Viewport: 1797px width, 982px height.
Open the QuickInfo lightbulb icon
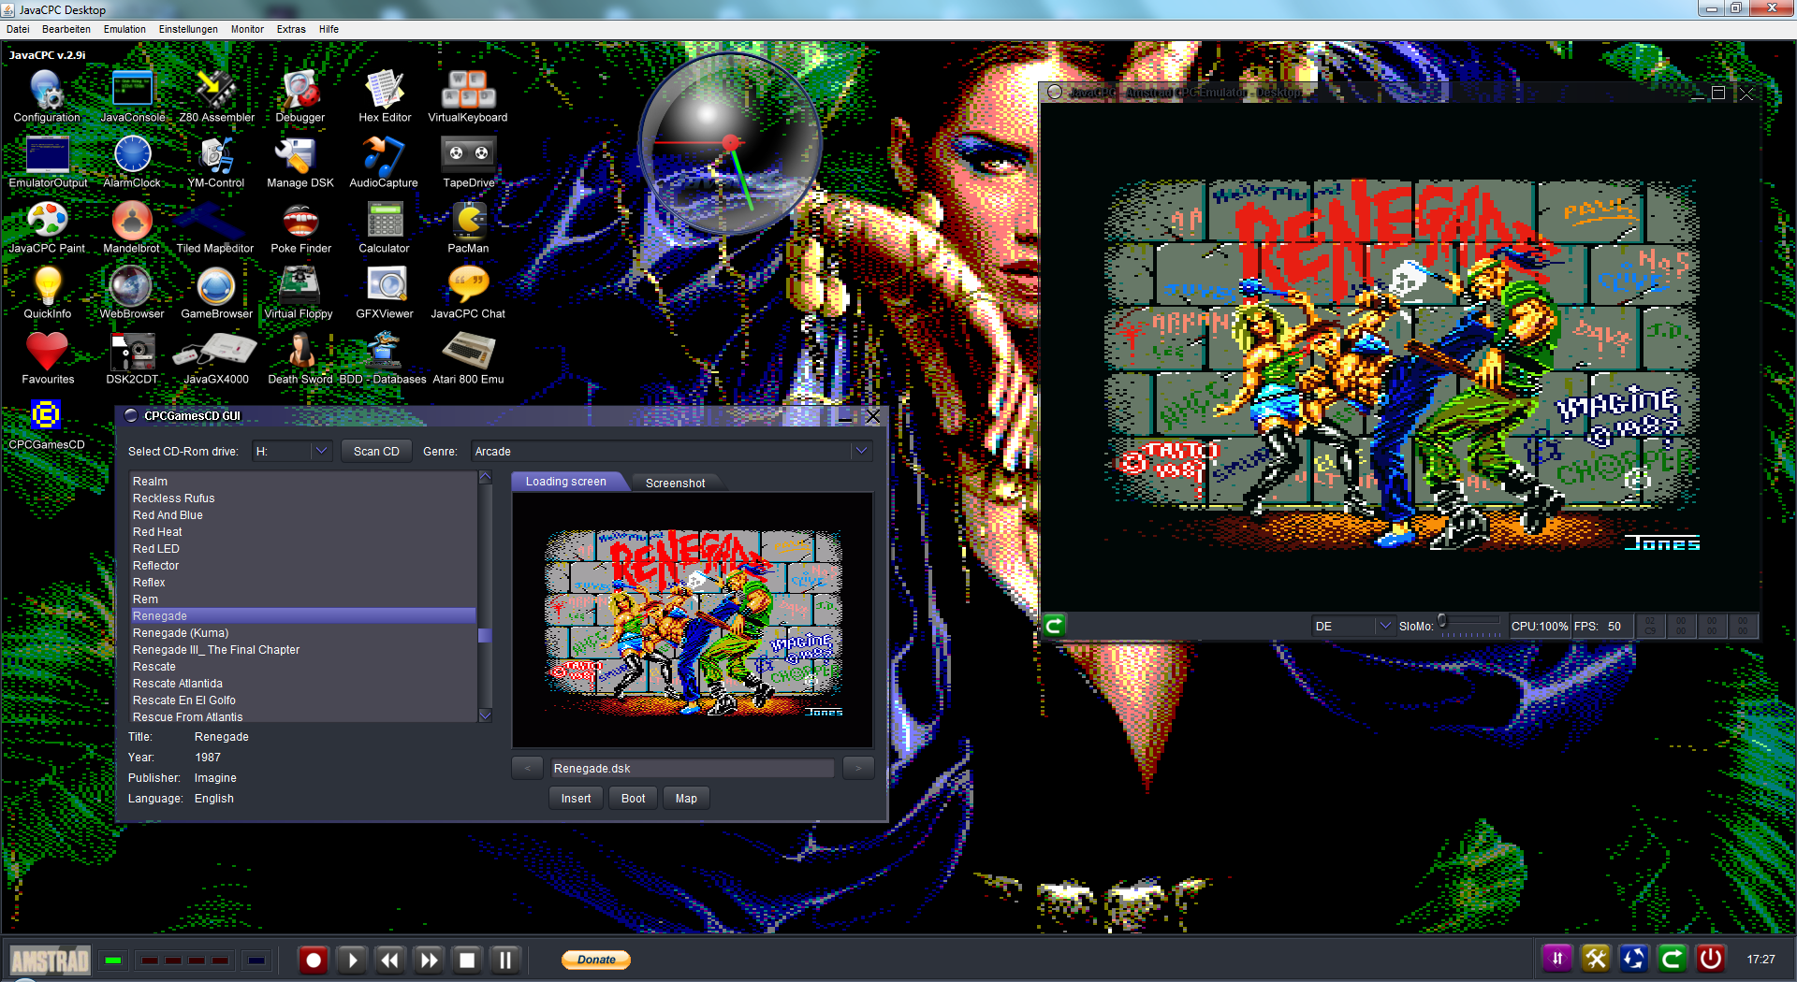[48, 293]
